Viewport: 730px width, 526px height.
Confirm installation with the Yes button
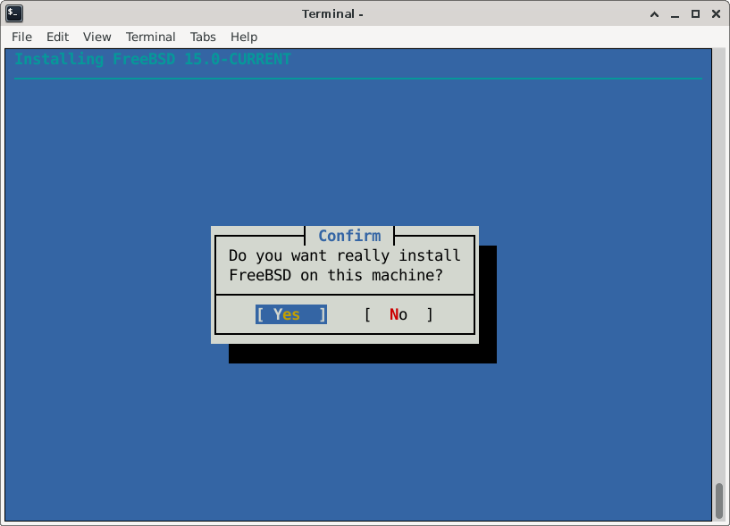(291, 314)
